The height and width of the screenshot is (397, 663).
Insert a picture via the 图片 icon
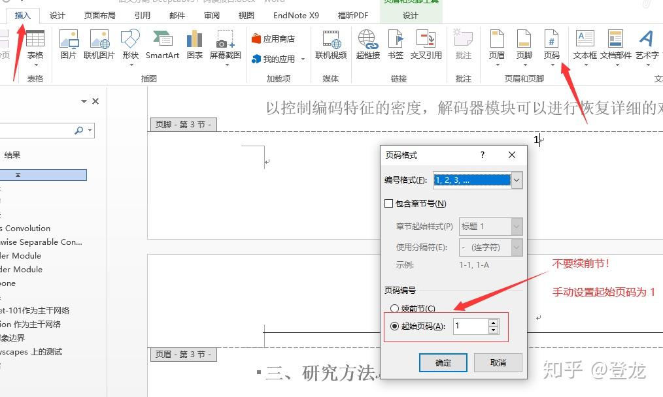click(x=70, y=46)
